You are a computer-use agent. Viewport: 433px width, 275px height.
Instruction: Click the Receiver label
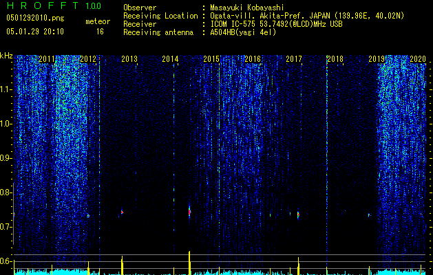click(140, 24)
